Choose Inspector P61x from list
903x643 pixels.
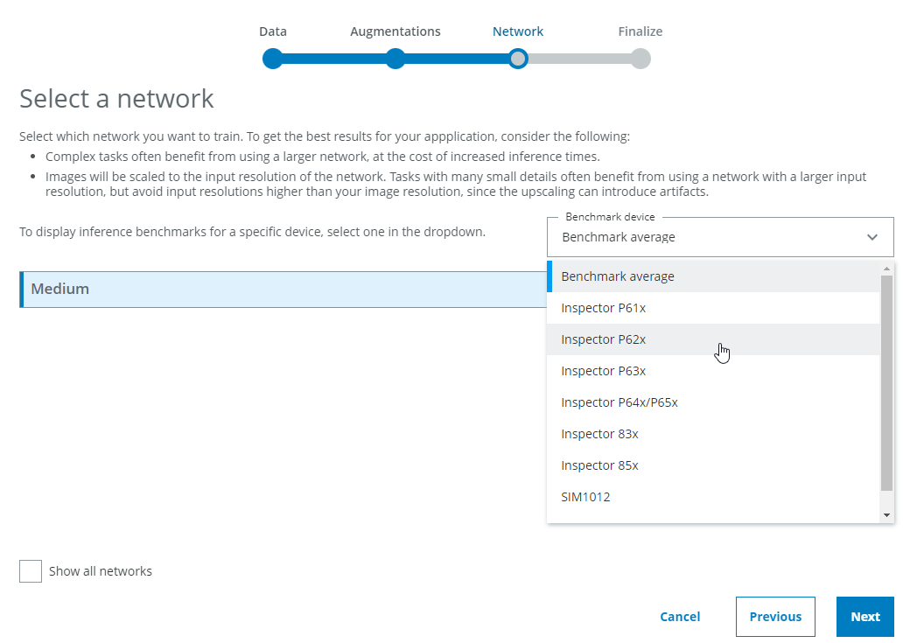click(604, 308)
